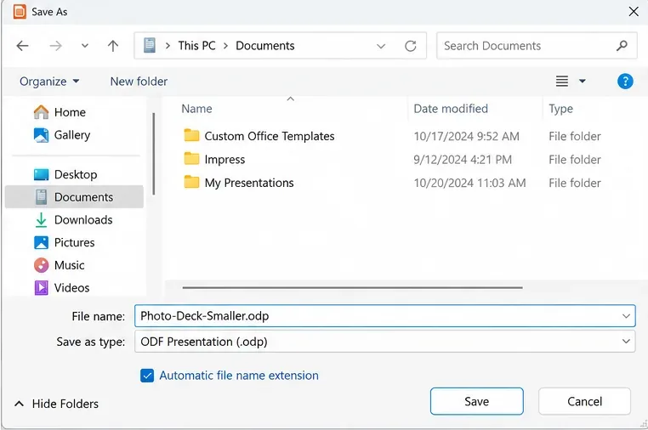Click the horizontal scrollbar of file list
Viewport: 648px width, 430px height.
click(352, 287)
